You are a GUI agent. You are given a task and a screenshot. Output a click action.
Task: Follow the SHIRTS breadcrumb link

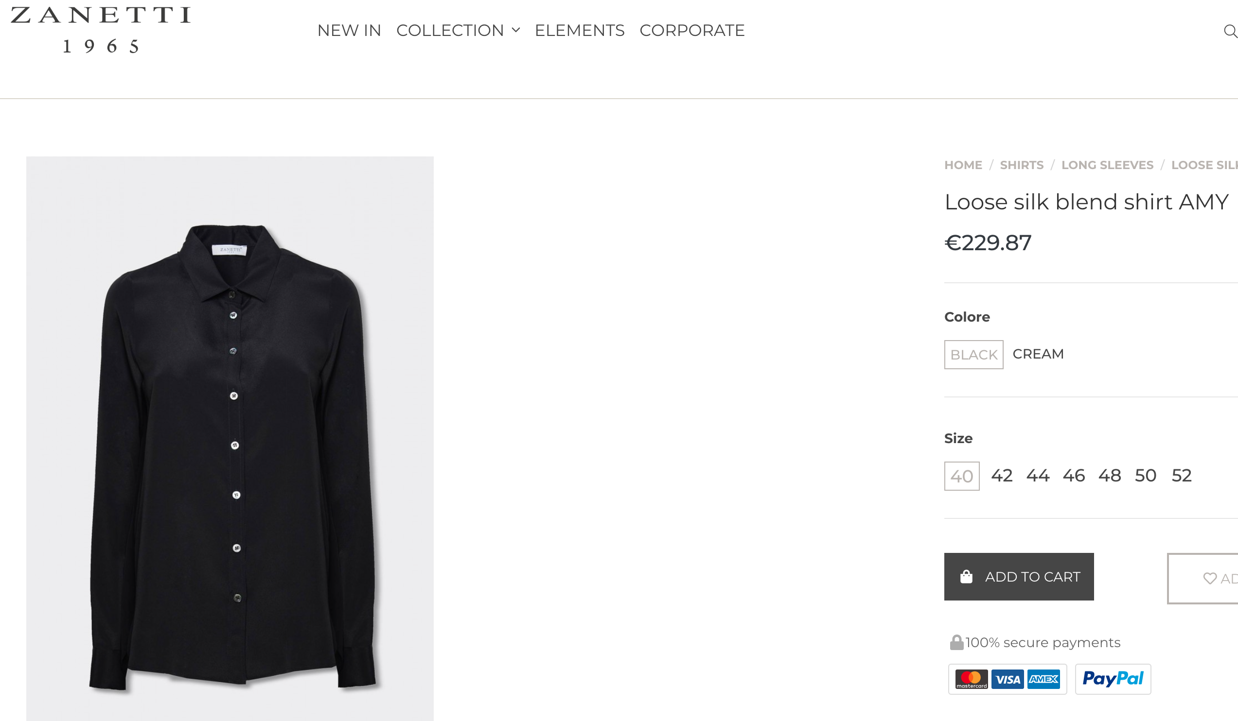coord(1022,165)
